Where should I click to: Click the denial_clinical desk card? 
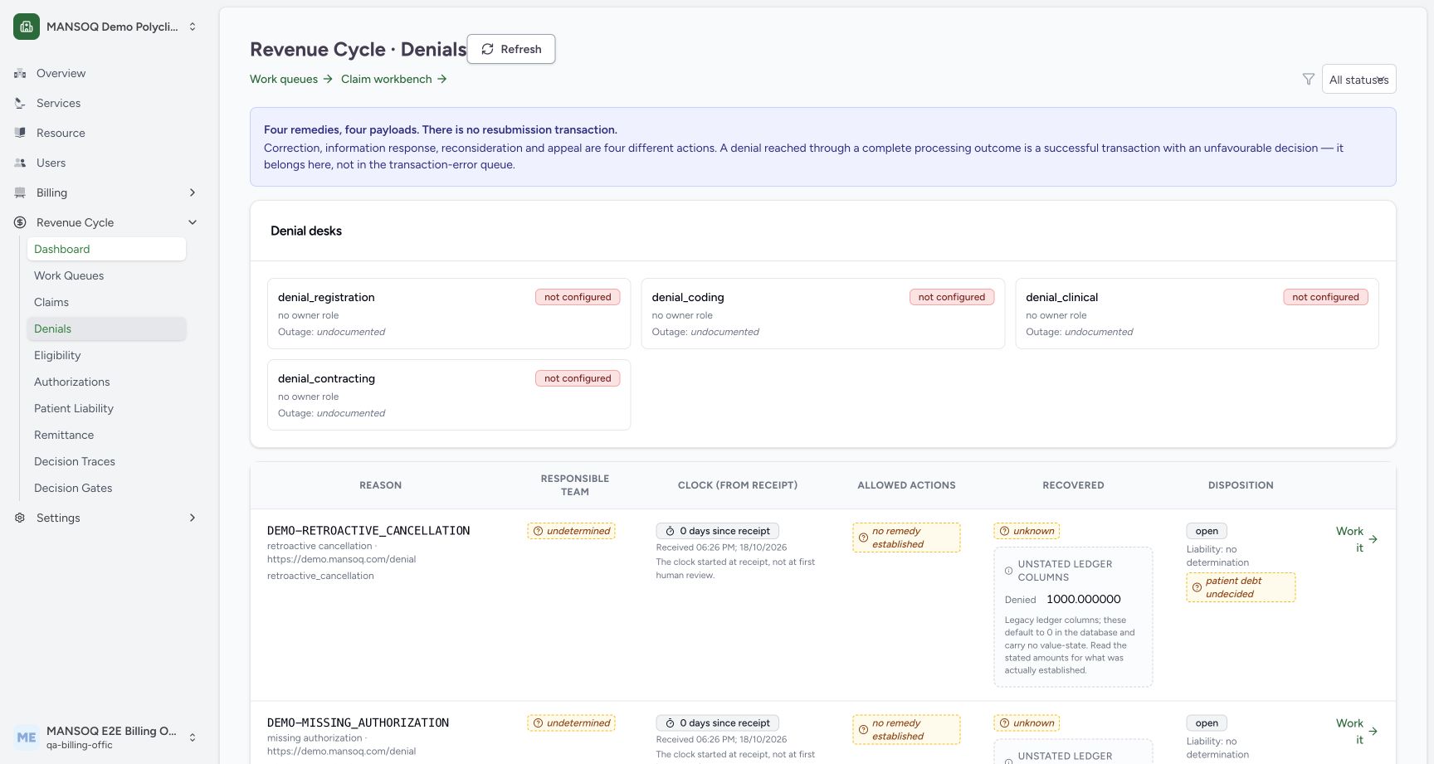(x=1197, y=314)
